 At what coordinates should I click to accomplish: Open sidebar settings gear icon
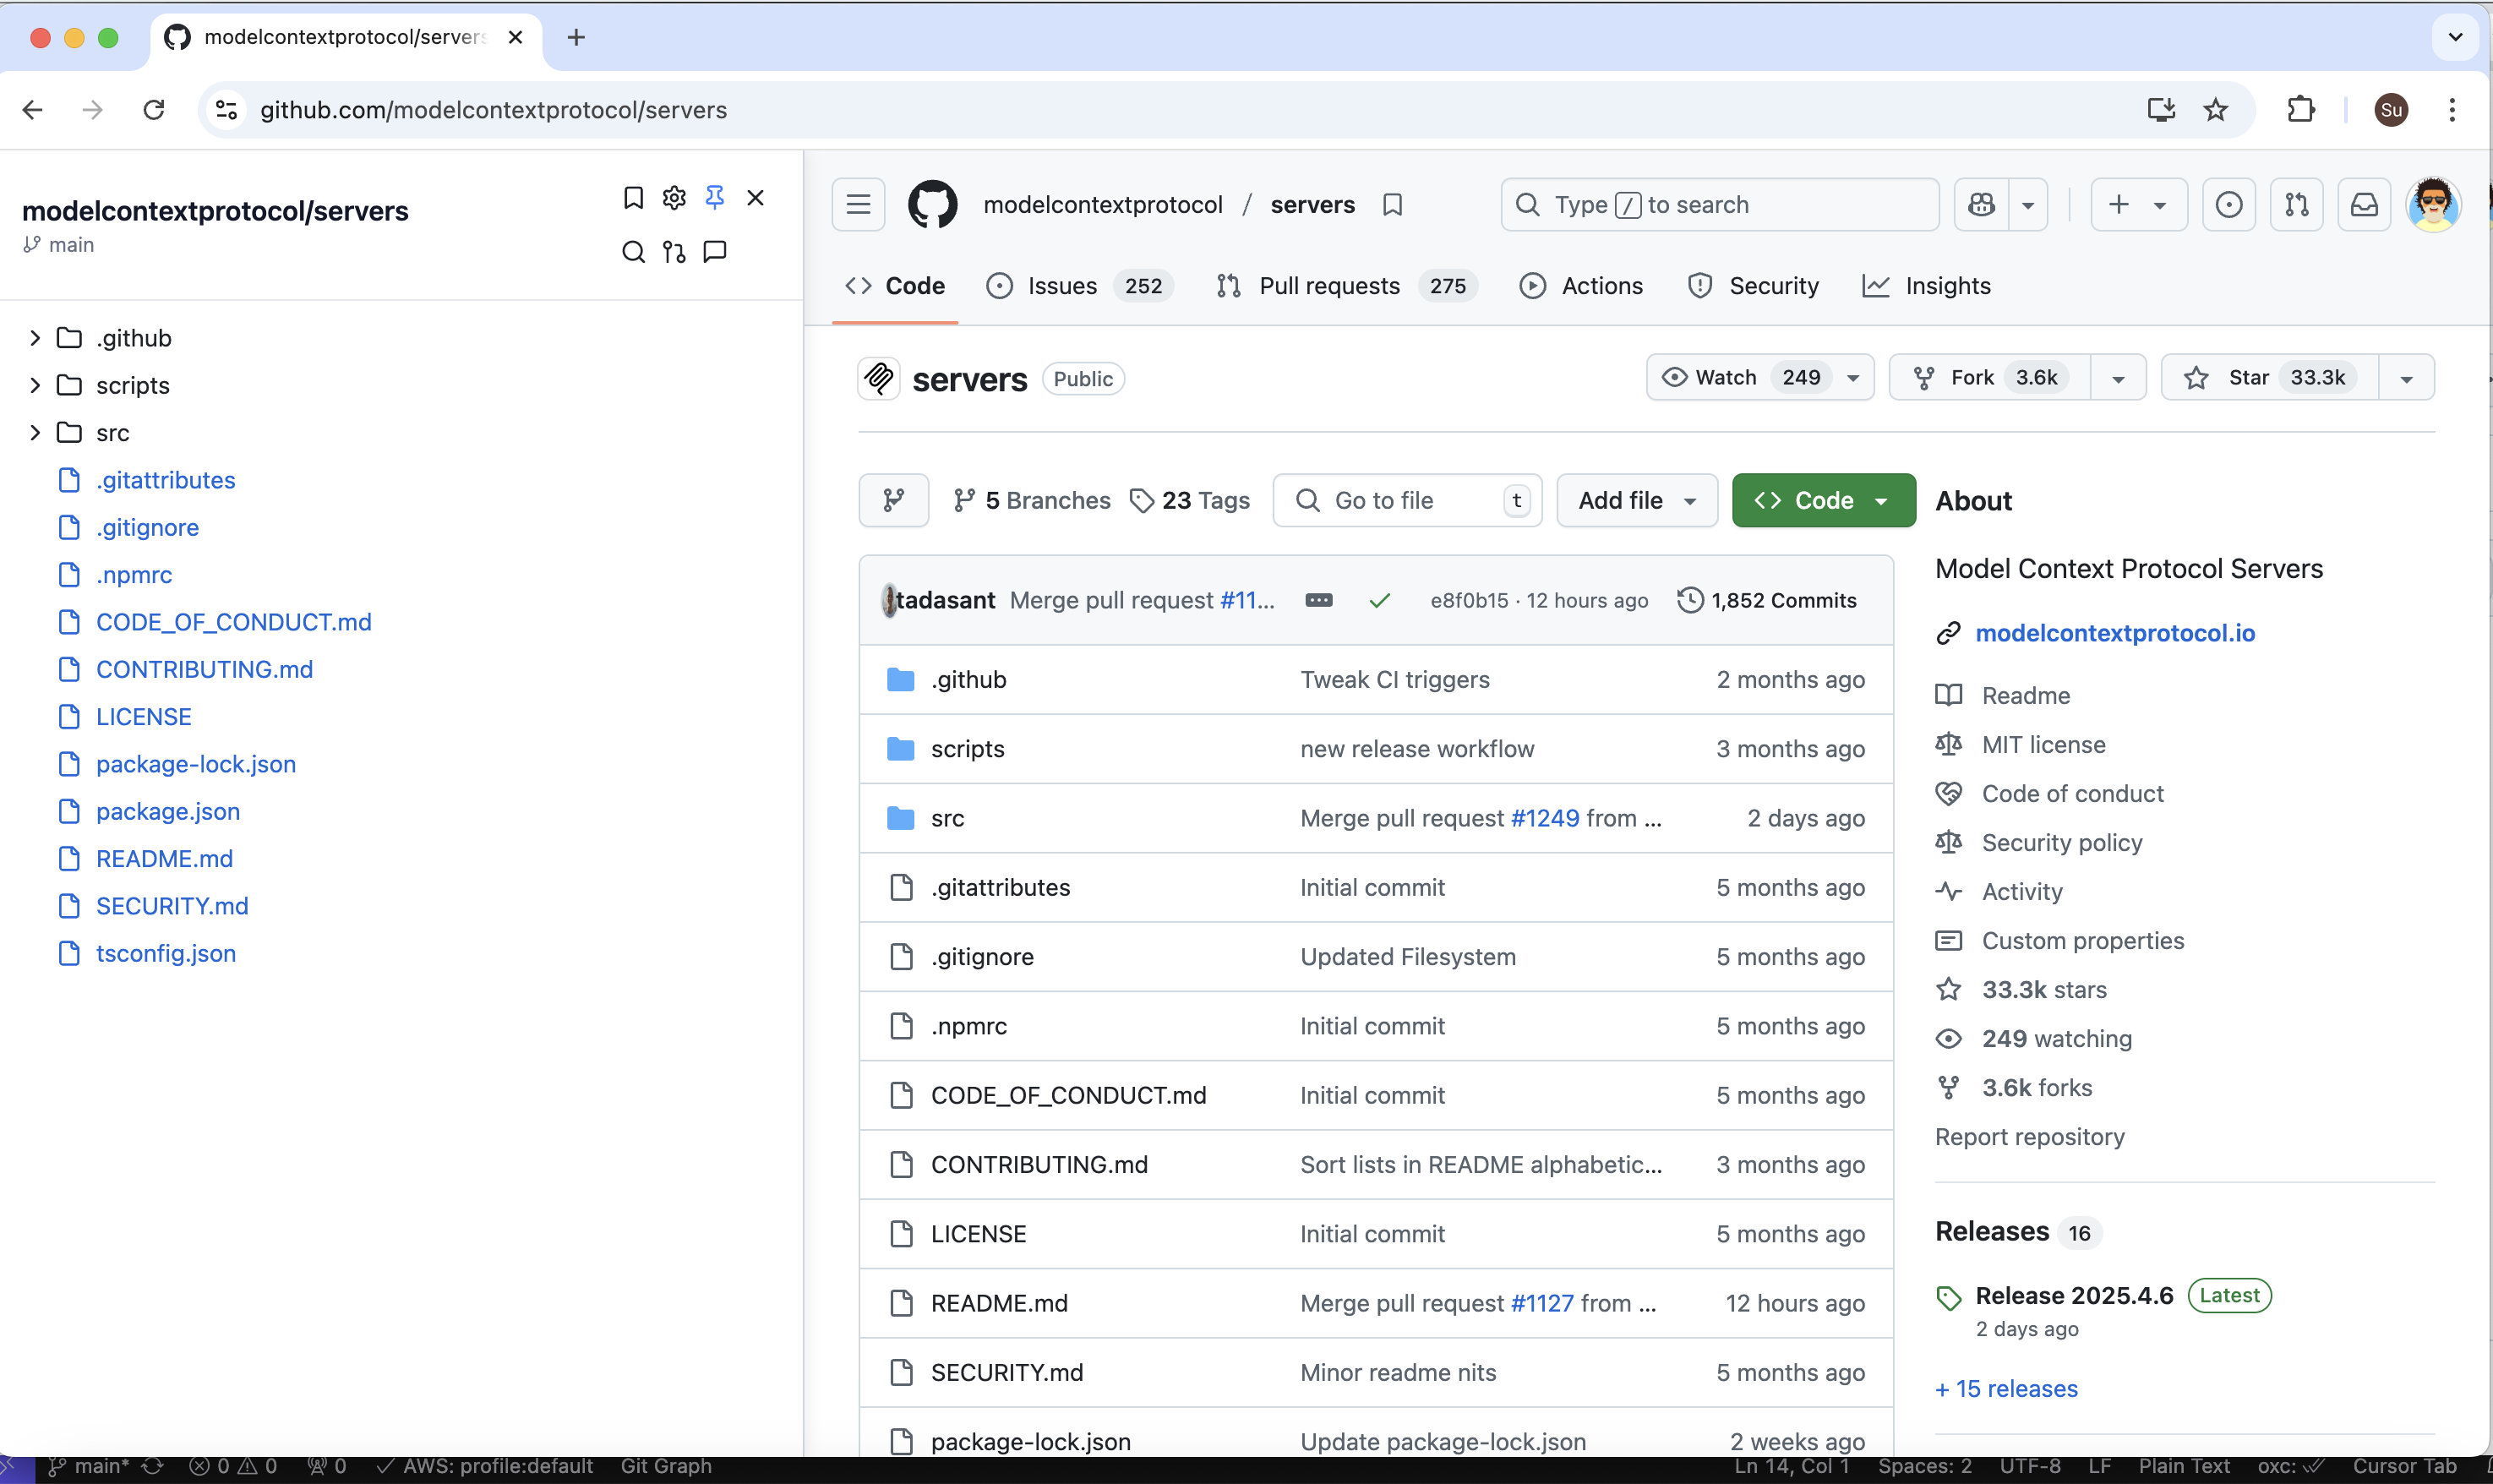pos(674,197)
